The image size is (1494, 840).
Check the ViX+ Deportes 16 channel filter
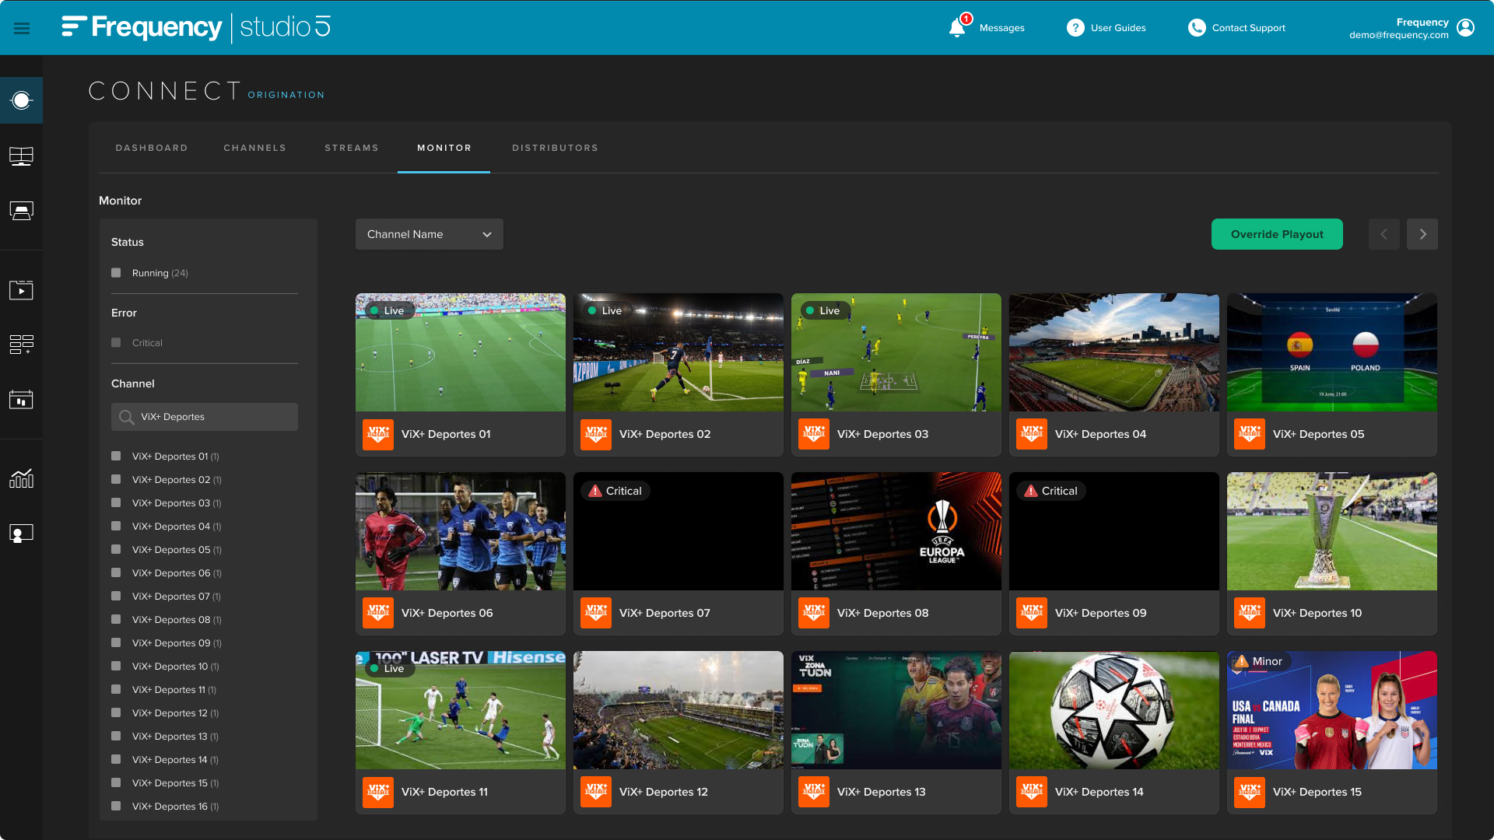pyautogui.click(x=116, y=807)
